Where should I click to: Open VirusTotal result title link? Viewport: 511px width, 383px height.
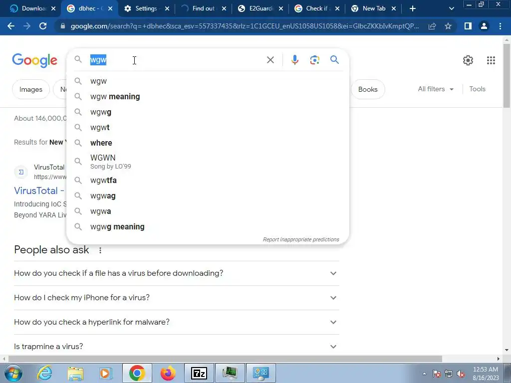39,191
